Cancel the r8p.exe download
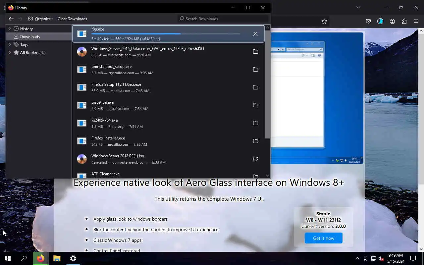 [255, 34]
